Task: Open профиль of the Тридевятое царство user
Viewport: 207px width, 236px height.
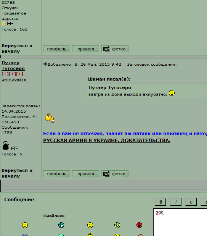Action: [x=57, y=49]
